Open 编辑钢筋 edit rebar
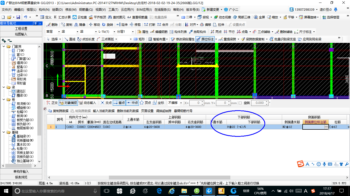This screenshot has height=196, width=350. (x=159, y=32)
